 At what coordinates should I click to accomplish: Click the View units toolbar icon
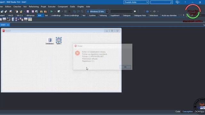2,11
